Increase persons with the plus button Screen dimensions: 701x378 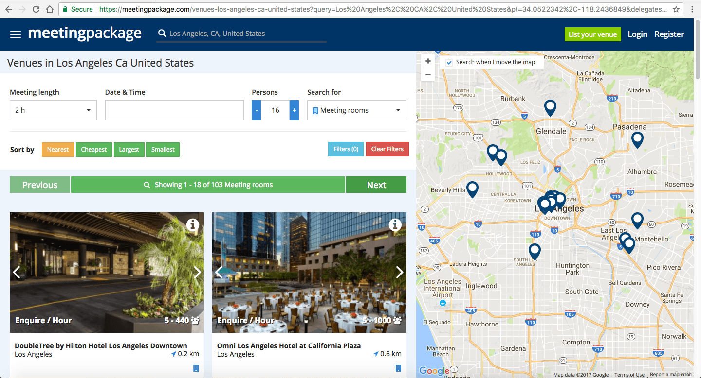[x=294, y=110]
